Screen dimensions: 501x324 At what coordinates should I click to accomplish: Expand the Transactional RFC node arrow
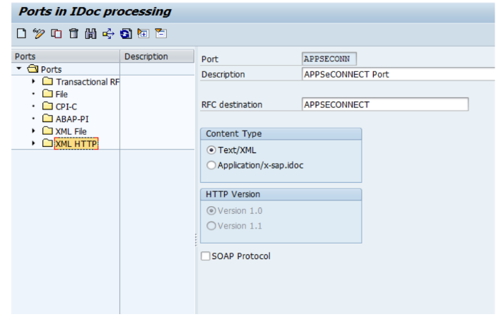pos(33,82)
